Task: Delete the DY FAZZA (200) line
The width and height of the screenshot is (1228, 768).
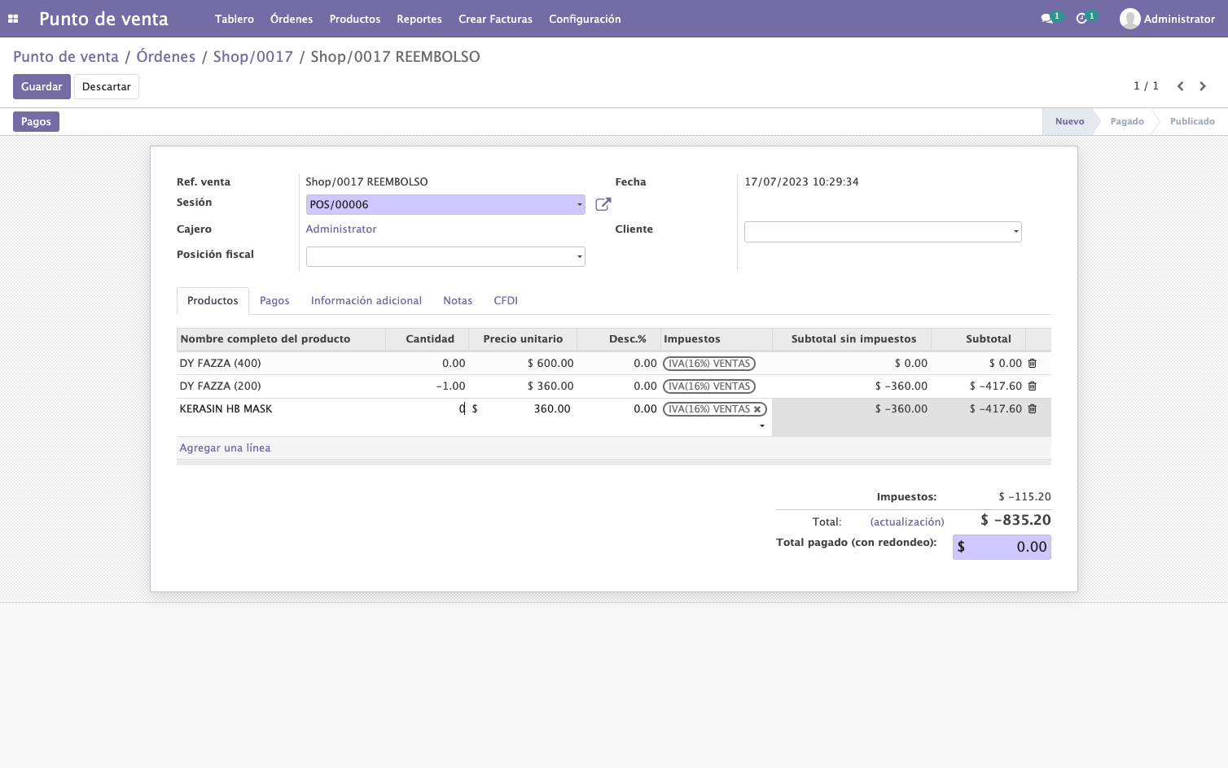Action: tap(1032, 386)
